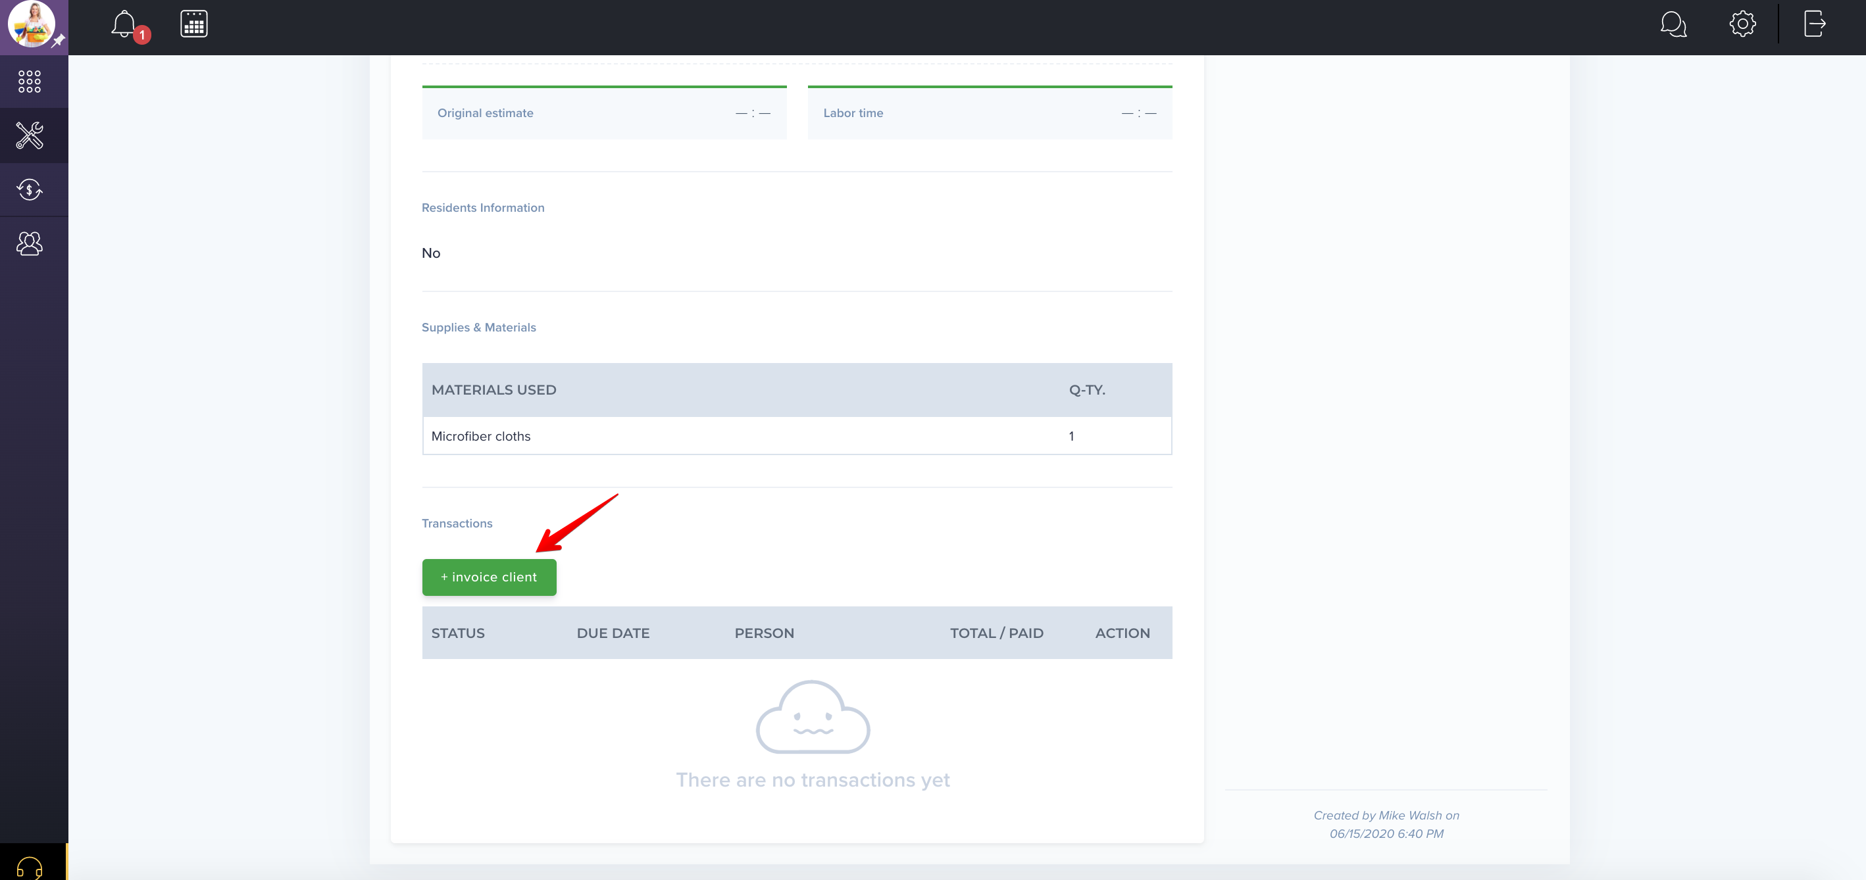Click the PERSON column header
Screen dimensions: 1866x880
(x=764, y=633)
